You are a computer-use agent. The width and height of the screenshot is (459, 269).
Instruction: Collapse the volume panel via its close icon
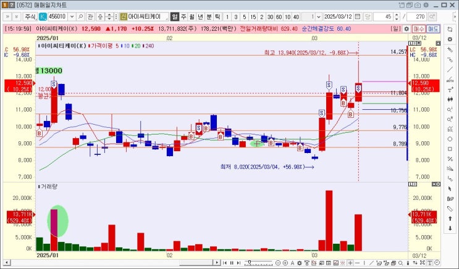(438, 184)
